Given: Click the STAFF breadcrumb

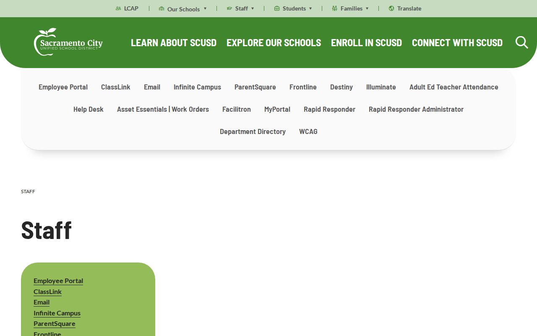Looking at the screenshot, I should click(28, 192).
